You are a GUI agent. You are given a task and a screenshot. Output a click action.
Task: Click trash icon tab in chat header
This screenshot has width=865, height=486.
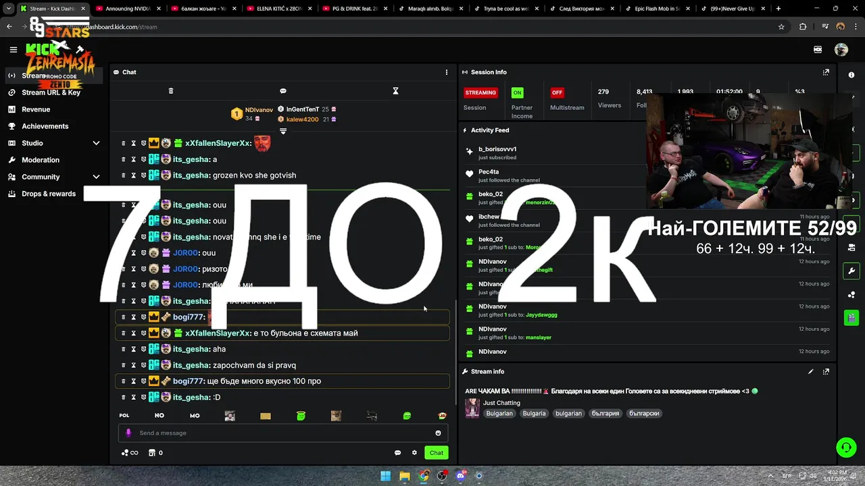click(x=171, y=90)
